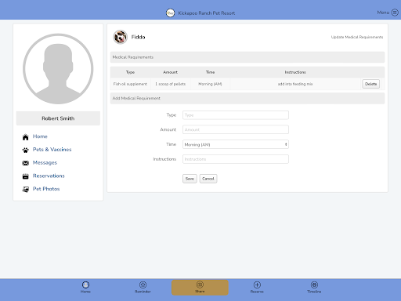Click the Kickapoo Ranch logo icon
This screenshot has height=301, width=401.
(x=170, y=13)
